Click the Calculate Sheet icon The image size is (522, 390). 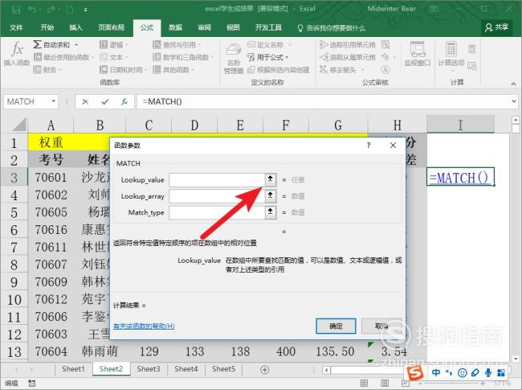pyautogui.click(x=471, y=66)
